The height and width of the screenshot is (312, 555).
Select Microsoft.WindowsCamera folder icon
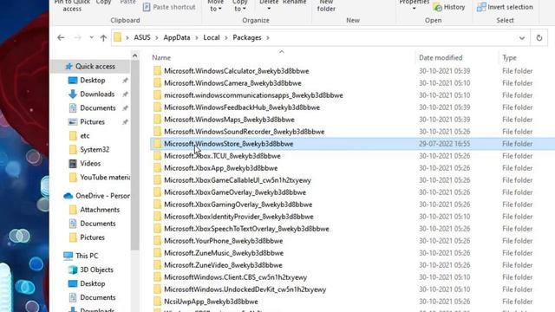(157, 83)
